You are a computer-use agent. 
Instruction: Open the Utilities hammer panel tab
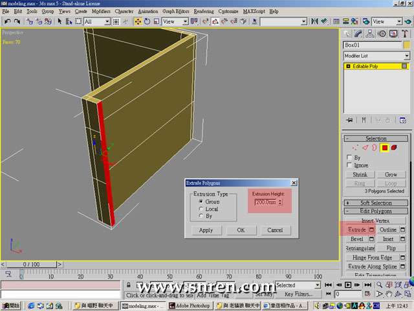point(405,34)
